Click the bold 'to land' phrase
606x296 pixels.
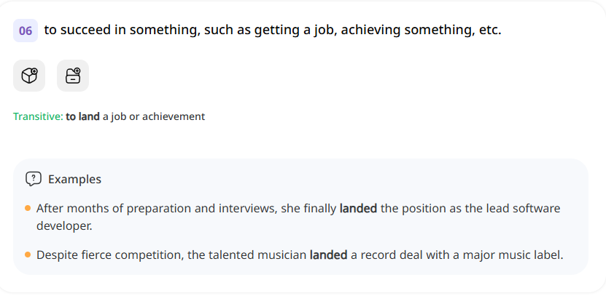pos(82,116)
